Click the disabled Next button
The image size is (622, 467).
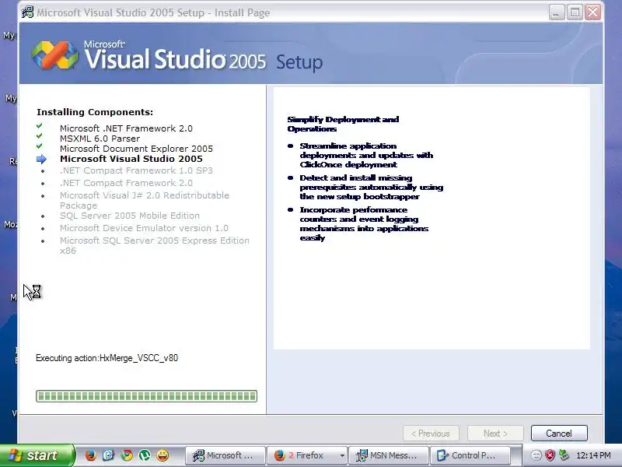(x=495, y=433)
